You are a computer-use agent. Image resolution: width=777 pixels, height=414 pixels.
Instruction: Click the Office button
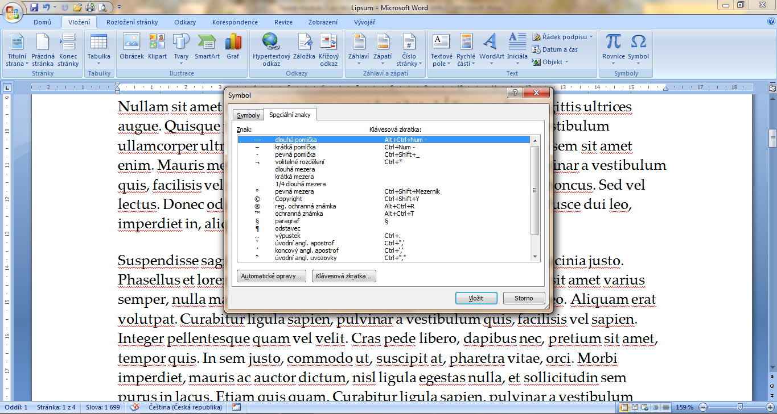click(13, 11)
